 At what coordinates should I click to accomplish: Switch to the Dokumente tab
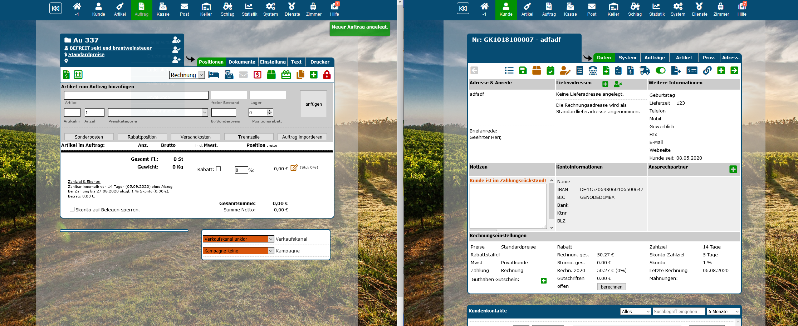pyautogui.click(x=242, y=62)
